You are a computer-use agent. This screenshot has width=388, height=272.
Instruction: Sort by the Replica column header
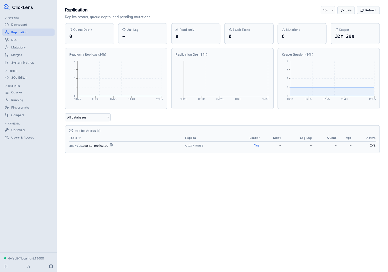point(190,138)
